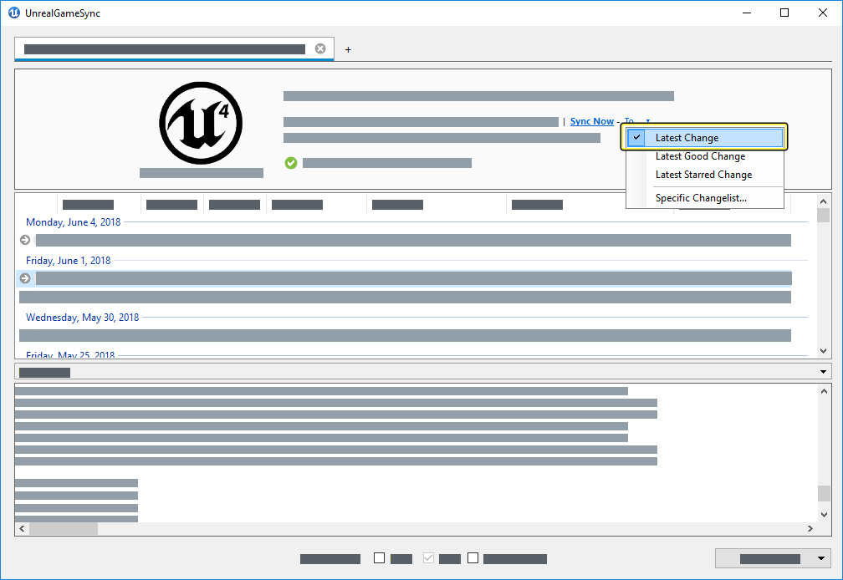
Task: Maximize the UnrealGameSync window
Action: 784,13
